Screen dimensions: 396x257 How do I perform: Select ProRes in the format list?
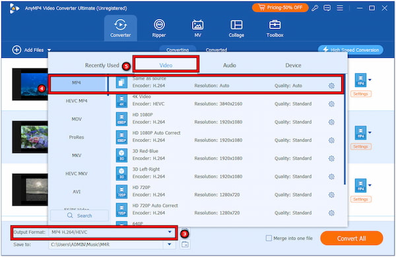point(77,137)
